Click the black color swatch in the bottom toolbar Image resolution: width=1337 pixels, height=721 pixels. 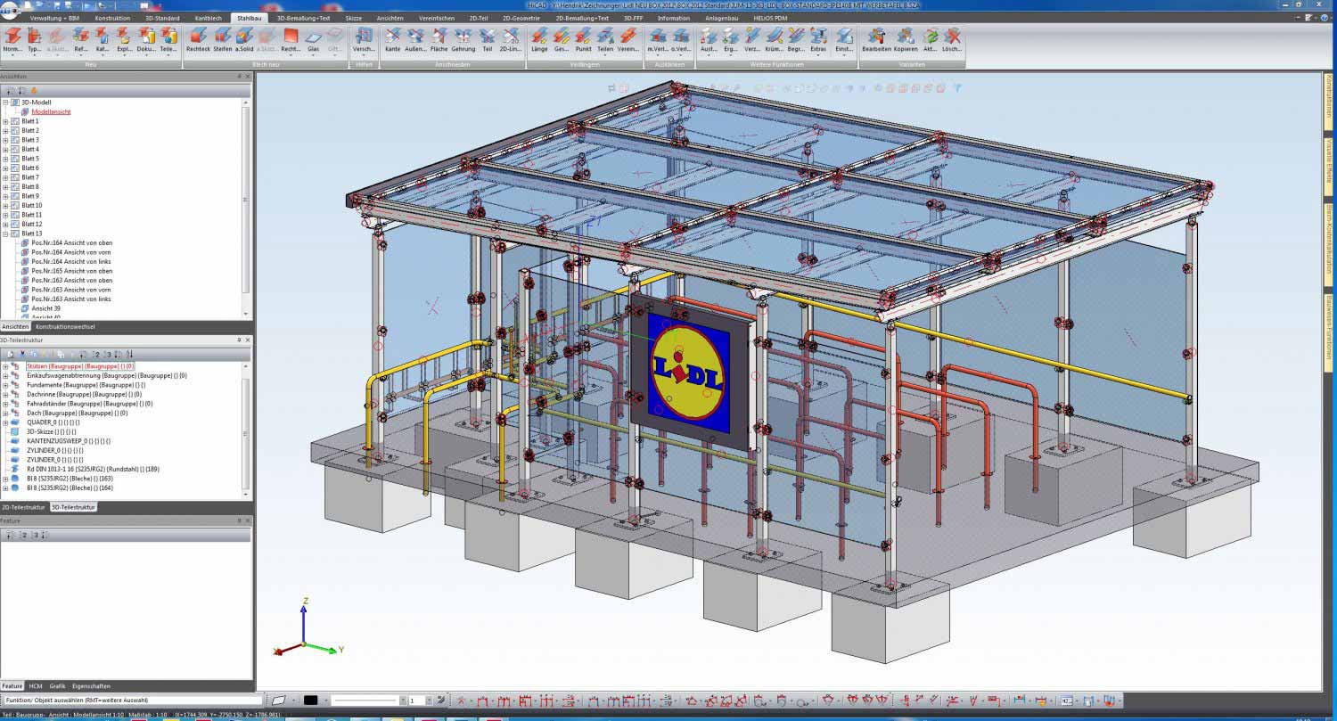click(x=311, y=701)
